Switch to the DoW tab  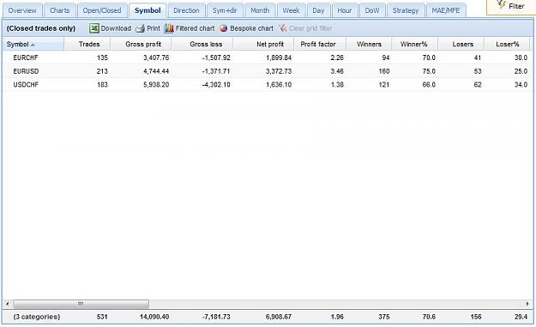click(x=372, y=10)
